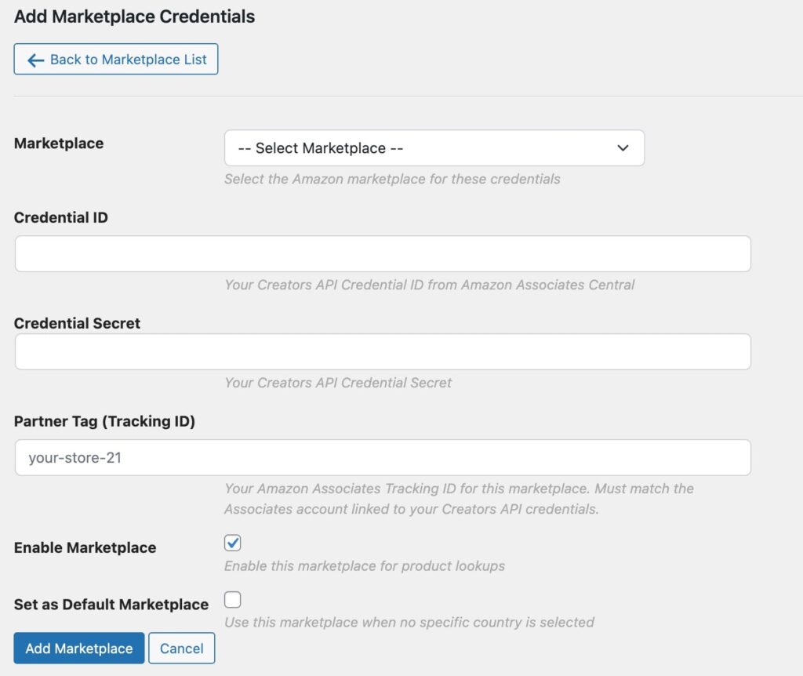803x676 pixels.
Task: Click the Set as Default Marketplace label
Action: (111, 605)
